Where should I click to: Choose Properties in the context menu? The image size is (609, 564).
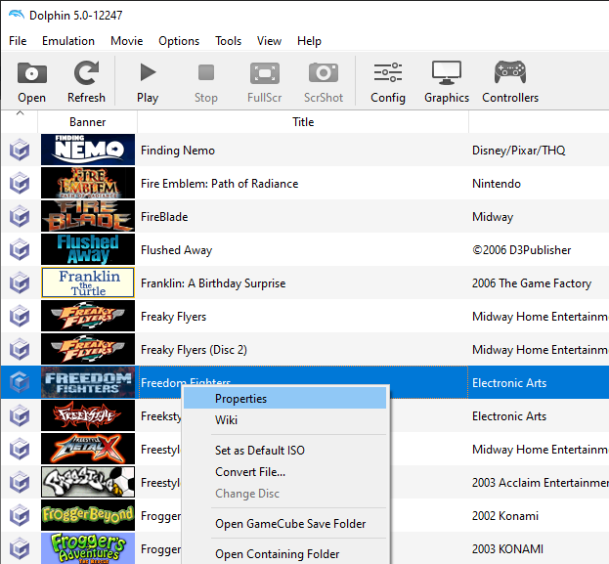(284, 399)
